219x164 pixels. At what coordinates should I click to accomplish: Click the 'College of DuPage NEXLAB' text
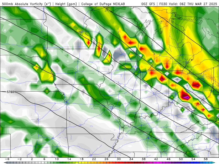(x=103, y=4)
